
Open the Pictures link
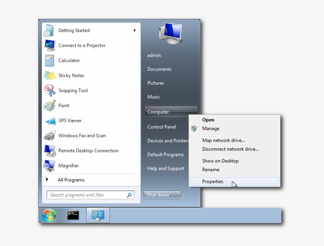[x=156, y=83]
